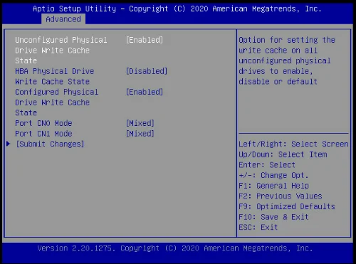Click the 'Enter: Select' hint
Screen dimensions: 356x264
(x=267, y=165)
